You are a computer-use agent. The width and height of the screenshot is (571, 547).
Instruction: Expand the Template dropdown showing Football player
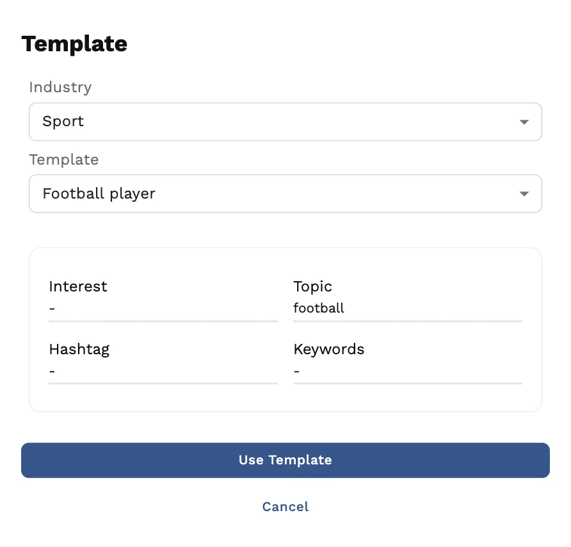285,193
